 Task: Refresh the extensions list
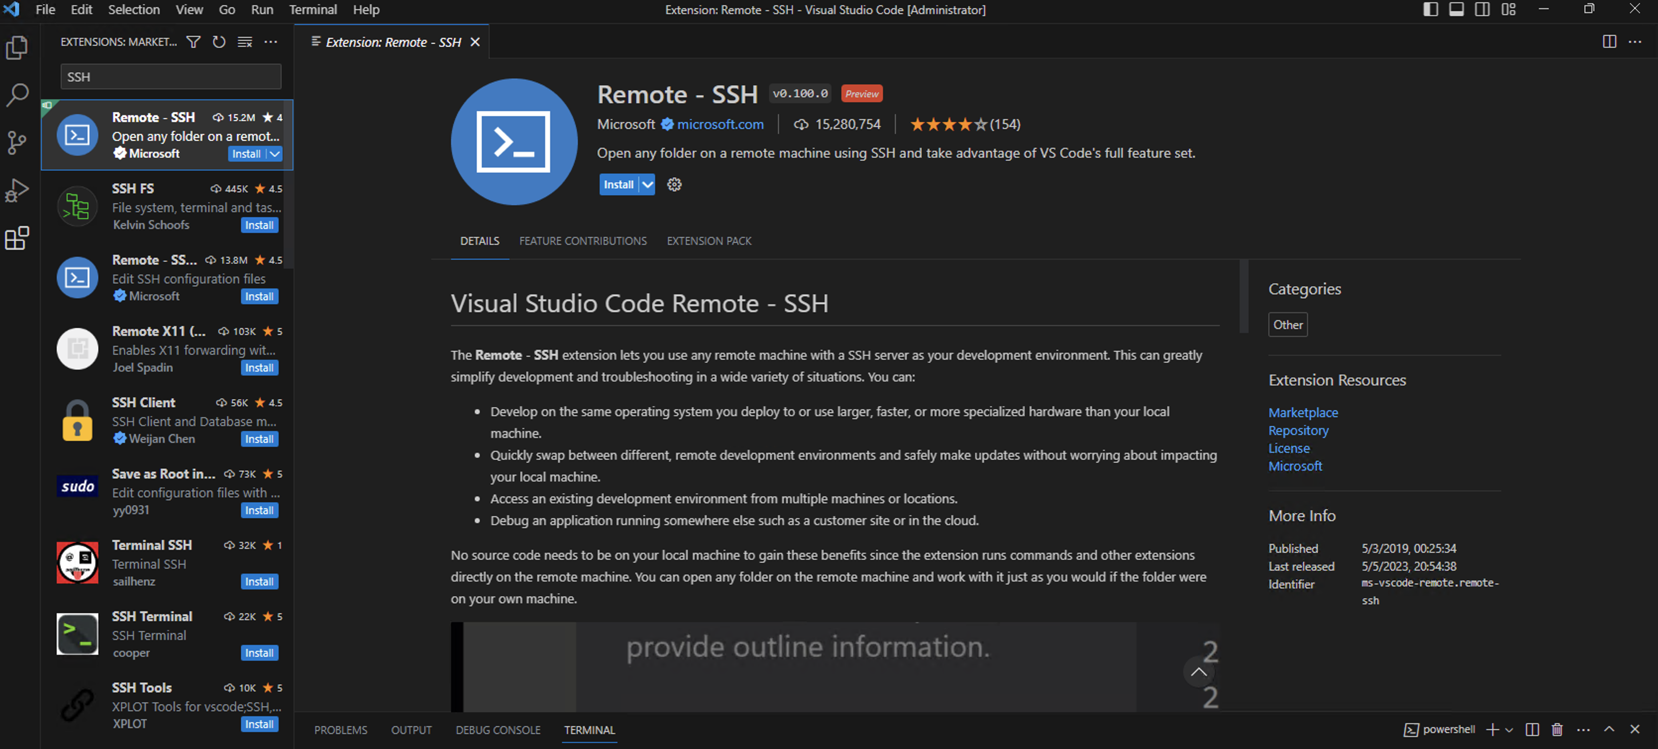click(x=219, y=42)
